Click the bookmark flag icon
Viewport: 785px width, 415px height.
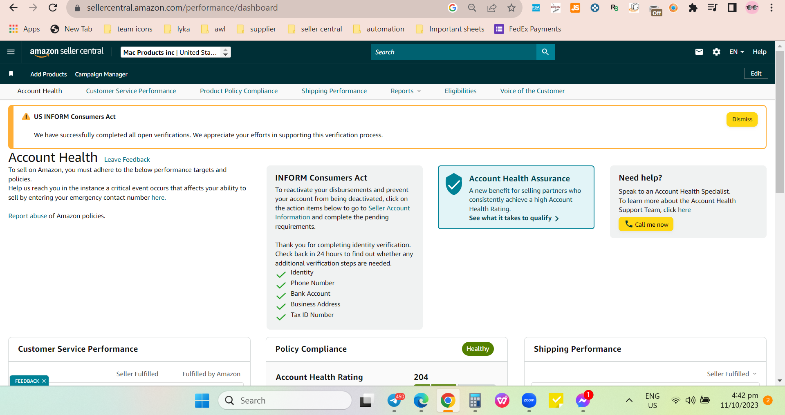pos(11,74)
